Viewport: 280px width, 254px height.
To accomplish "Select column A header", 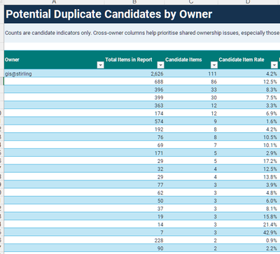I will click(x=54, y=2).
